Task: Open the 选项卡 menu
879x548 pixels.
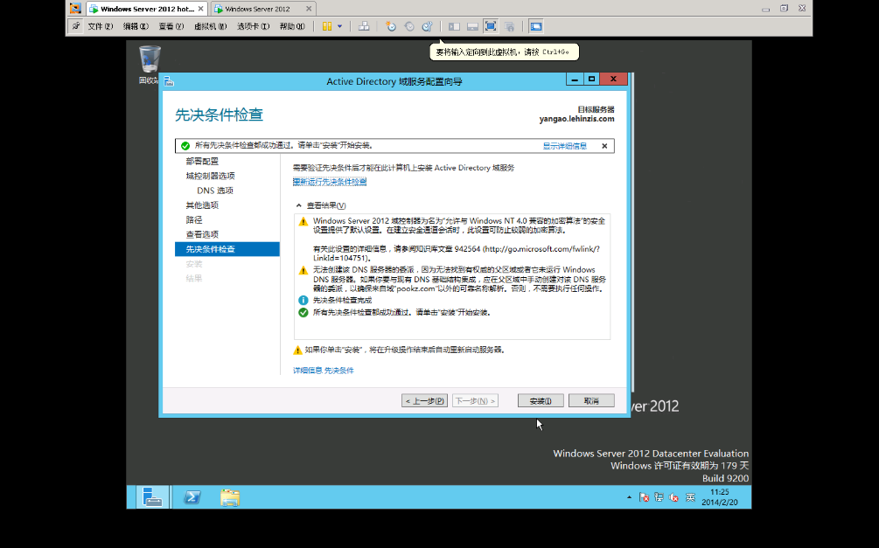Action: tap(253, 26)
